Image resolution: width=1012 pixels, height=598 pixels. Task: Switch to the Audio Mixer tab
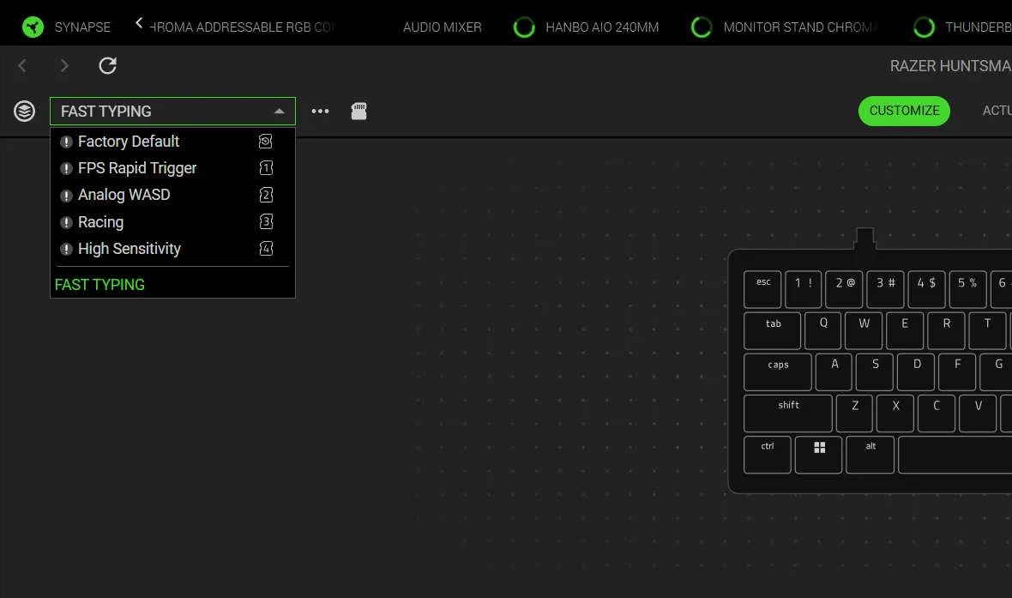pos(442,27)
